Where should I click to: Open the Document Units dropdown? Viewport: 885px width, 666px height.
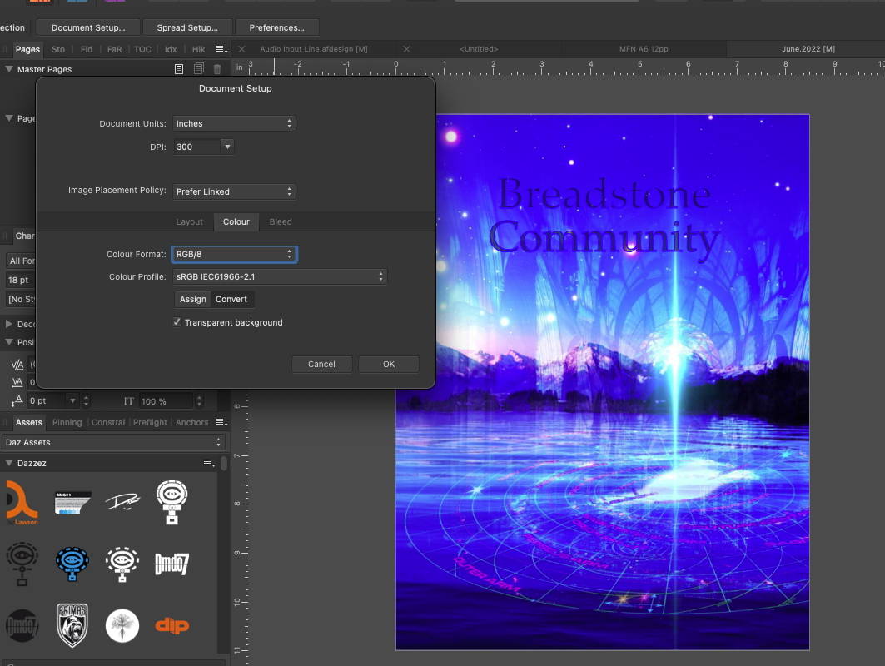tap(234, 123)
